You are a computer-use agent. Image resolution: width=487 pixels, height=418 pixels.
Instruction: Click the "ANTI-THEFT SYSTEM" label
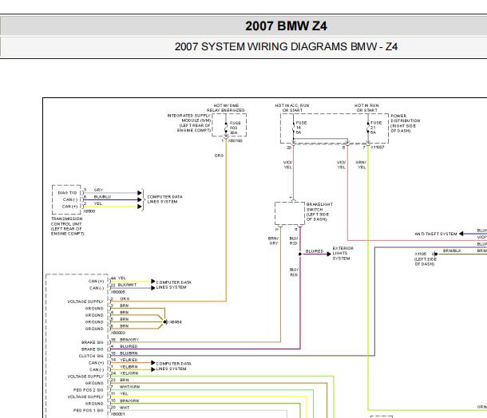coord(436,234)
